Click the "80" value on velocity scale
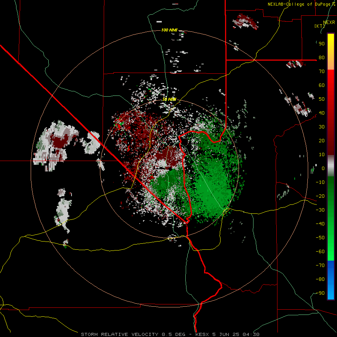This screenshot has width=337, height=337. tap(322, 57)
